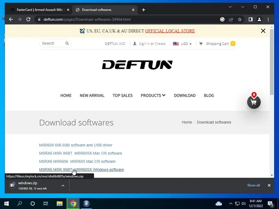Expand the PRODUCTS menu
Screen dimensions: 279x209
click(x=153, y=96)
